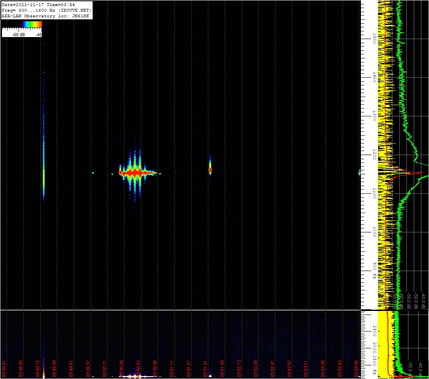Viewport: 429px width, 379px height.
Task: Click the 900 Hz frequency scale label
Action: (375, 271)
